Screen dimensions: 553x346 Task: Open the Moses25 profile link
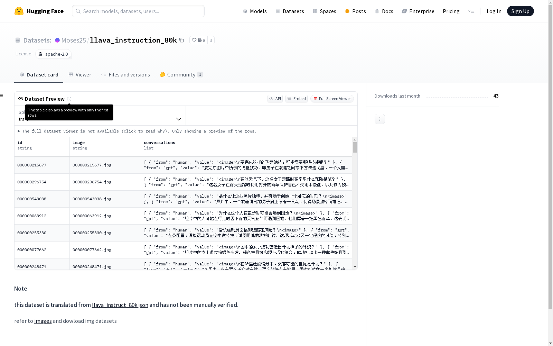coord(74,40)
